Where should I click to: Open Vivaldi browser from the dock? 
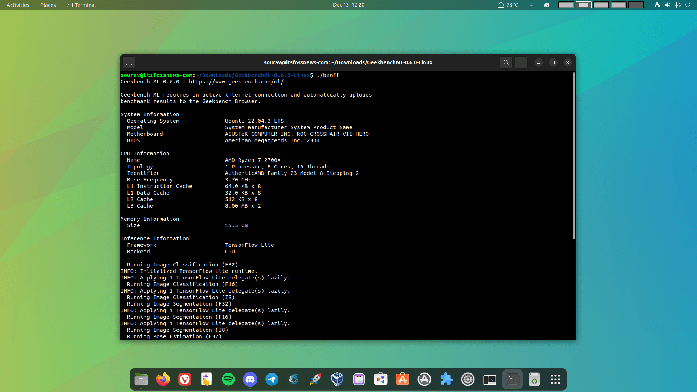pos(185,379)
